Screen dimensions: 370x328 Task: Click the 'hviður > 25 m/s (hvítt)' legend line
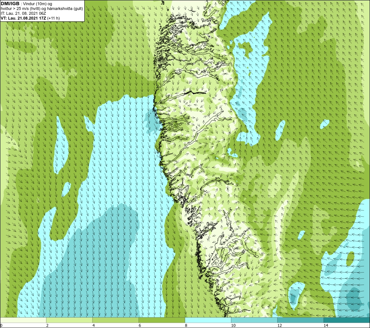tap(42, 9)
